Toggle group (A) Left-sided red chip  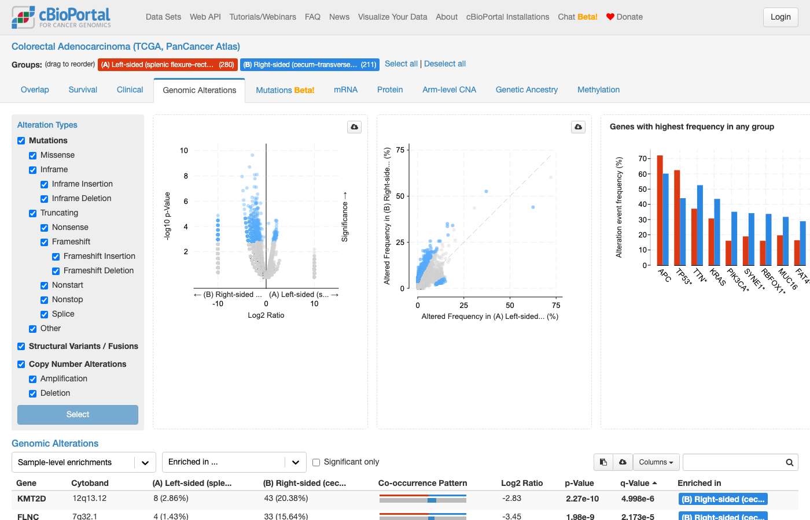click(167, 65)
